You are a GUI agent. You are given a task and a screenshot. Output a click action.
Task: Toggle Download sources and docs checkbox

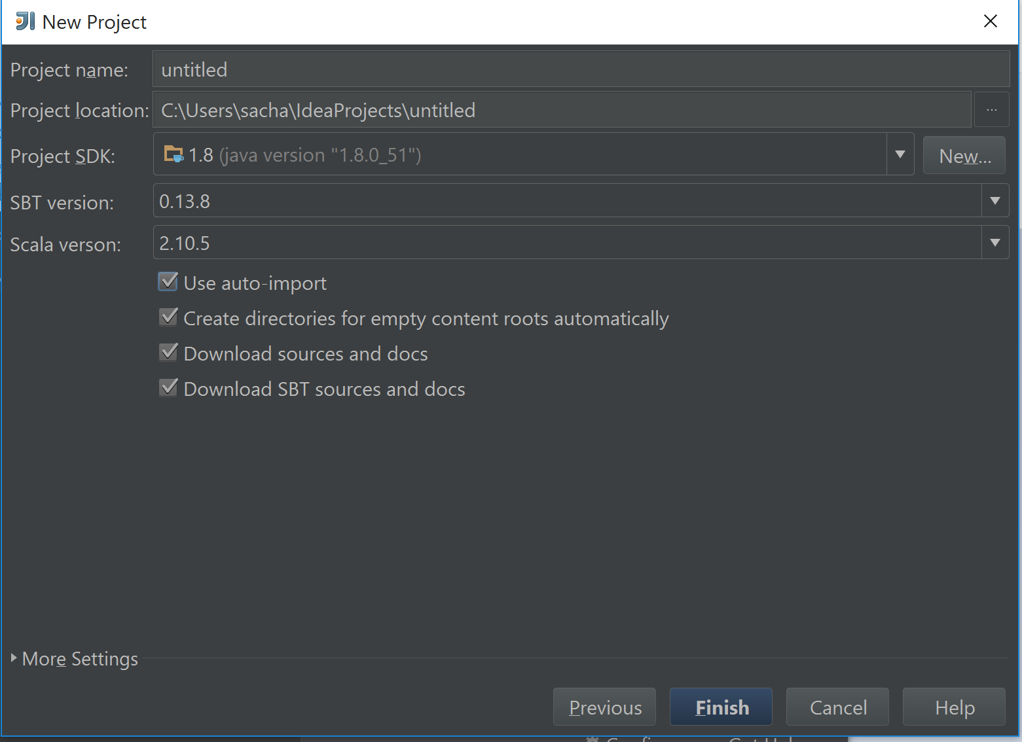click(x=168, y=353)
